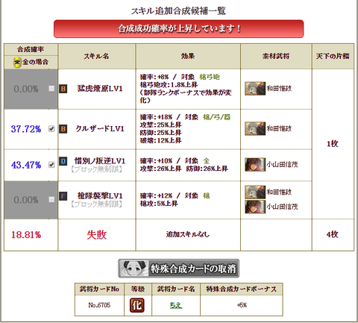Click the 4枚 value in the failure row
The image size is (358, 323).
click(x=333, y=234)
